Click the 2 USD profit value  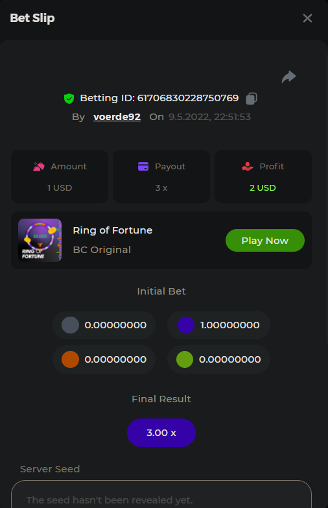[263, 188]
